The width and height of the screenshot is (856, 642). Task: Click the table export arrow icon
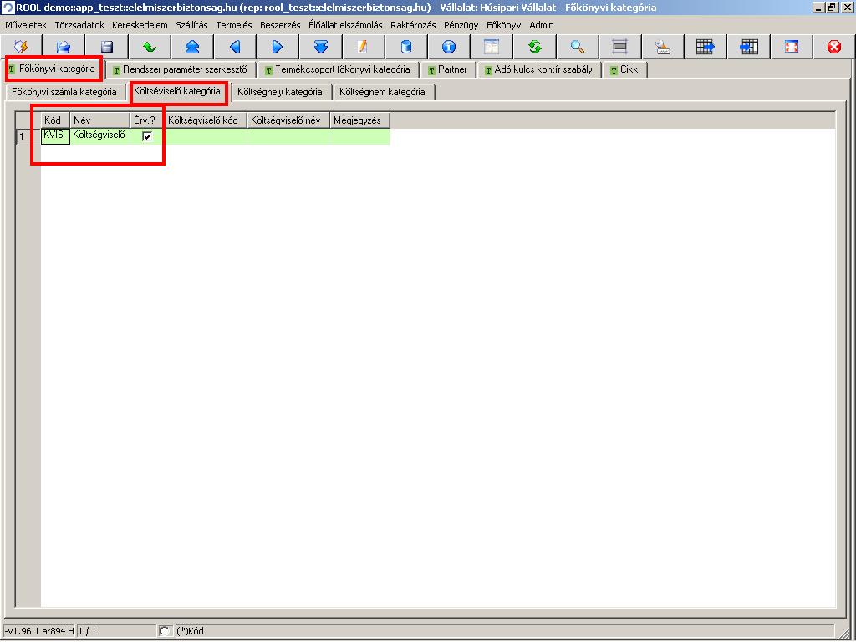pos(706,47)
